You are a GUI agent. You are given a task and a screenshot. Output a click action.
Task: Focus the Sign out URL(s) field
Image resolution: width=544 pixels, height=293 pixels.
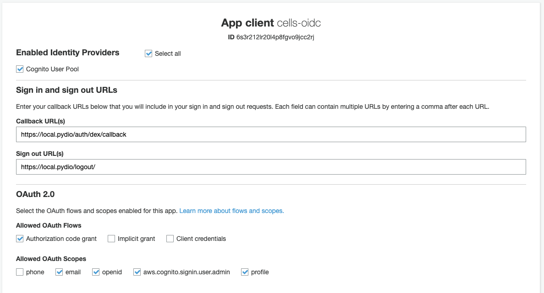271,167
